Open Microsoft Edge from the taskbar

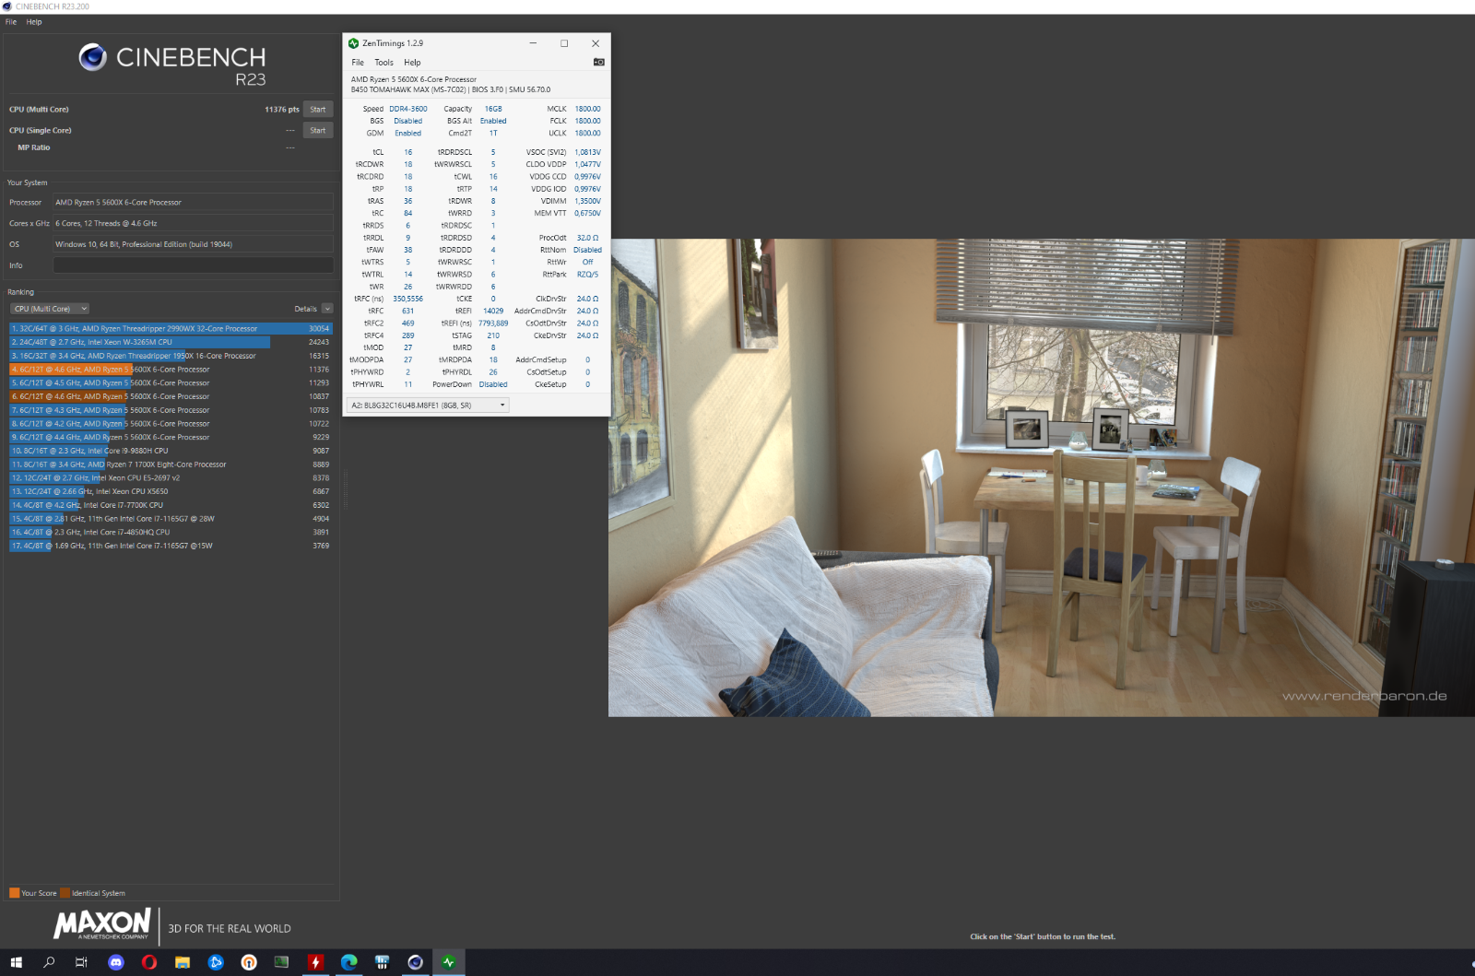click(x=348, y=962)
